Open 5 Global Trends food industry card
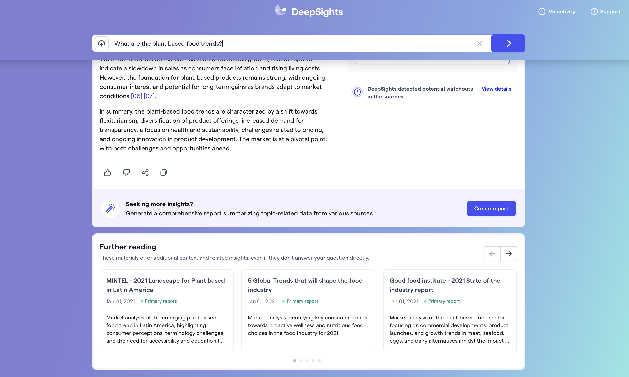 click(308, 310)
